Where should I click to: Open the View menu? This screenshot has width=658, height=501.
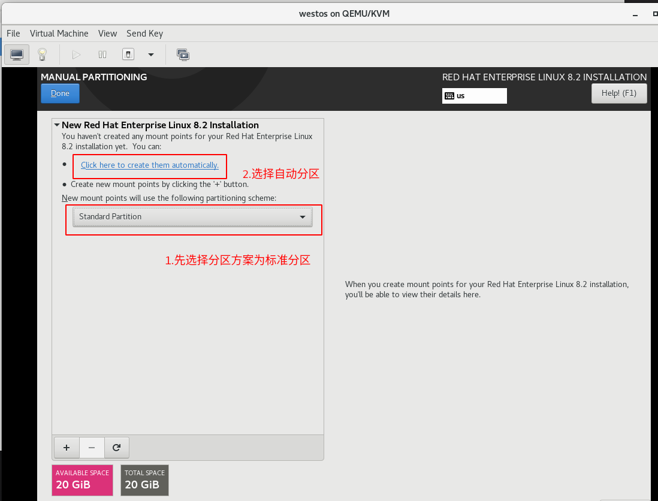107,34
